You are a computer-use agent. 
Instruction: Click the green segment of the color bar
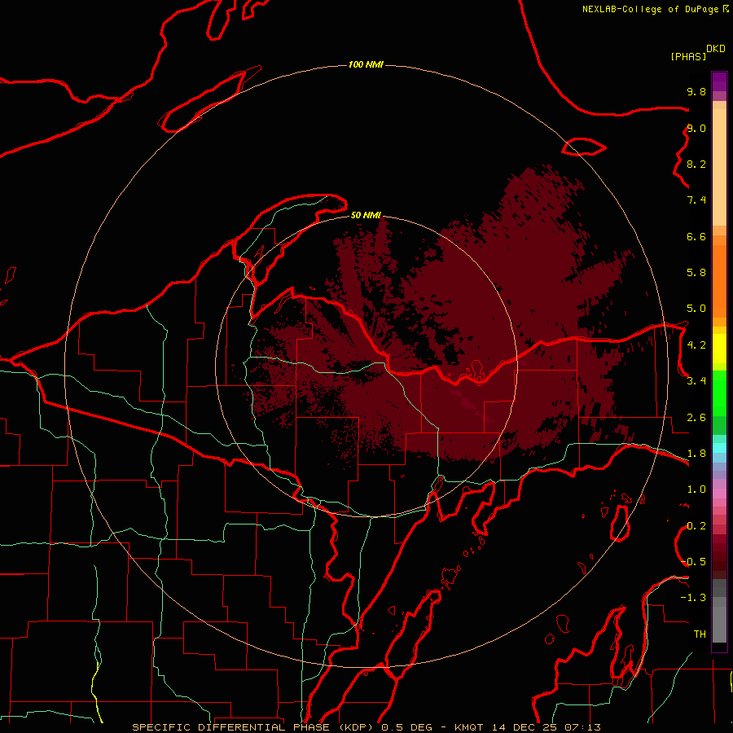[719, 393]
